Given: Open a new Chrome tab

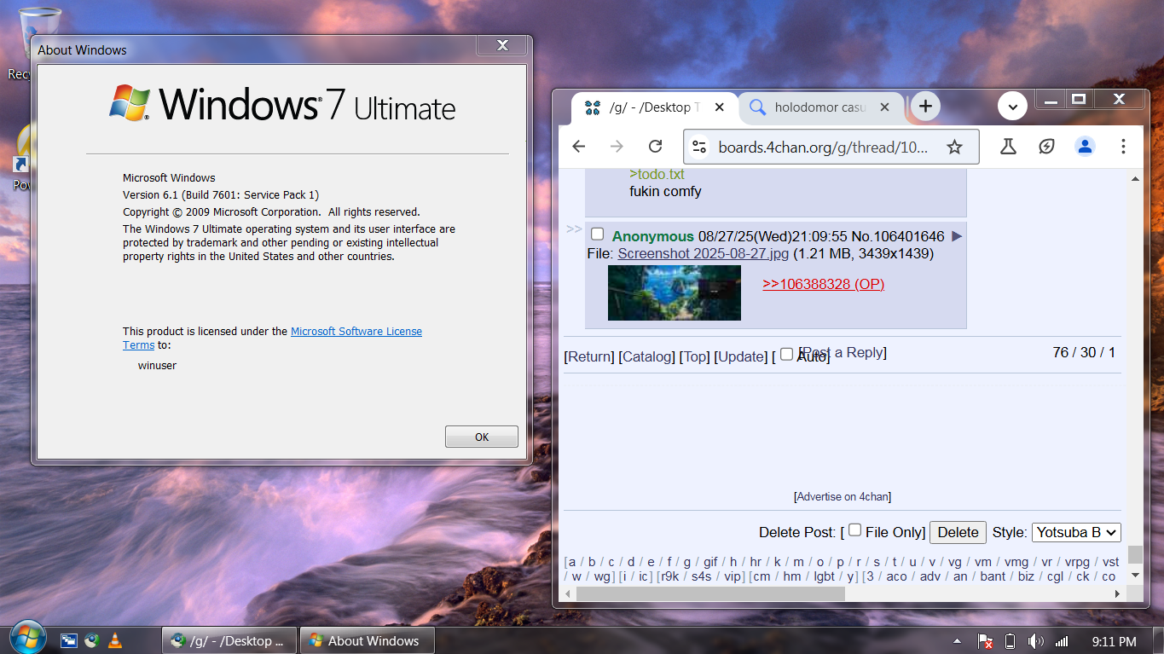Looking at the screenshot, I should tap(925, 107).
